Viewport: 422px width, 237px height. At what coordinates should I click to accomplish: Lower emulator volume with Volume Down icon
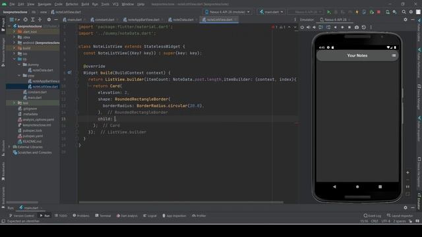[x=314, y=27]
